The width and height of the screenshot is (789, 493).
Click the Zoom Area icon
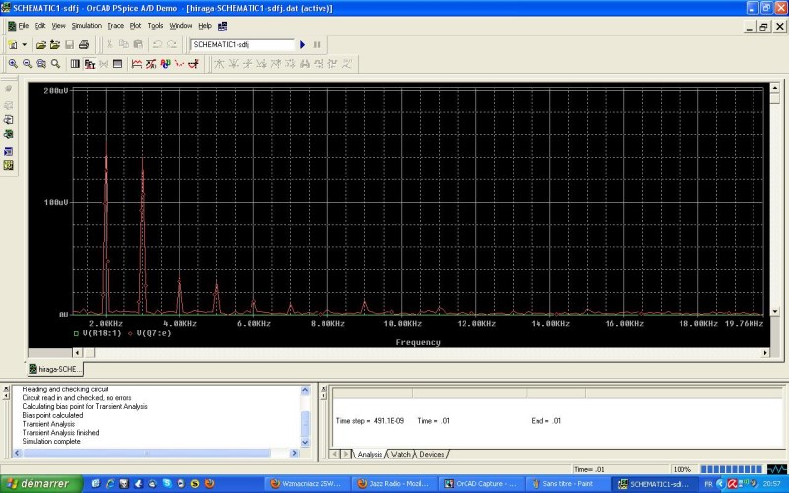click(41, 64)
